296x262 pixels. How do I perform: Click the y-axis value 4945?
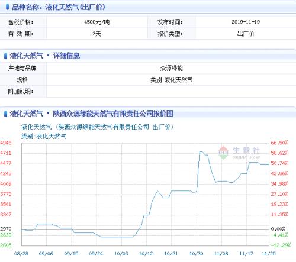[x=6, y=143]
